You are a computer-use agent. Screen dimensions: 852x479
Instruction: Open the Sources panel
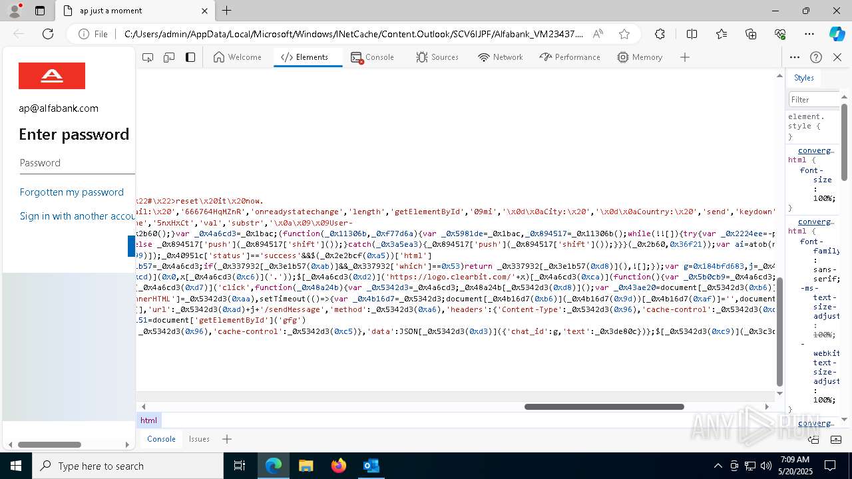(x=437, y=57)
